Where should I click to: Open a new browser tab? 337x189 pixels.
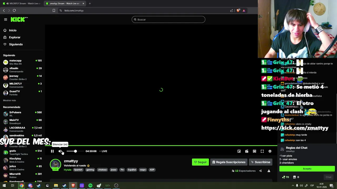coord(90,3)
